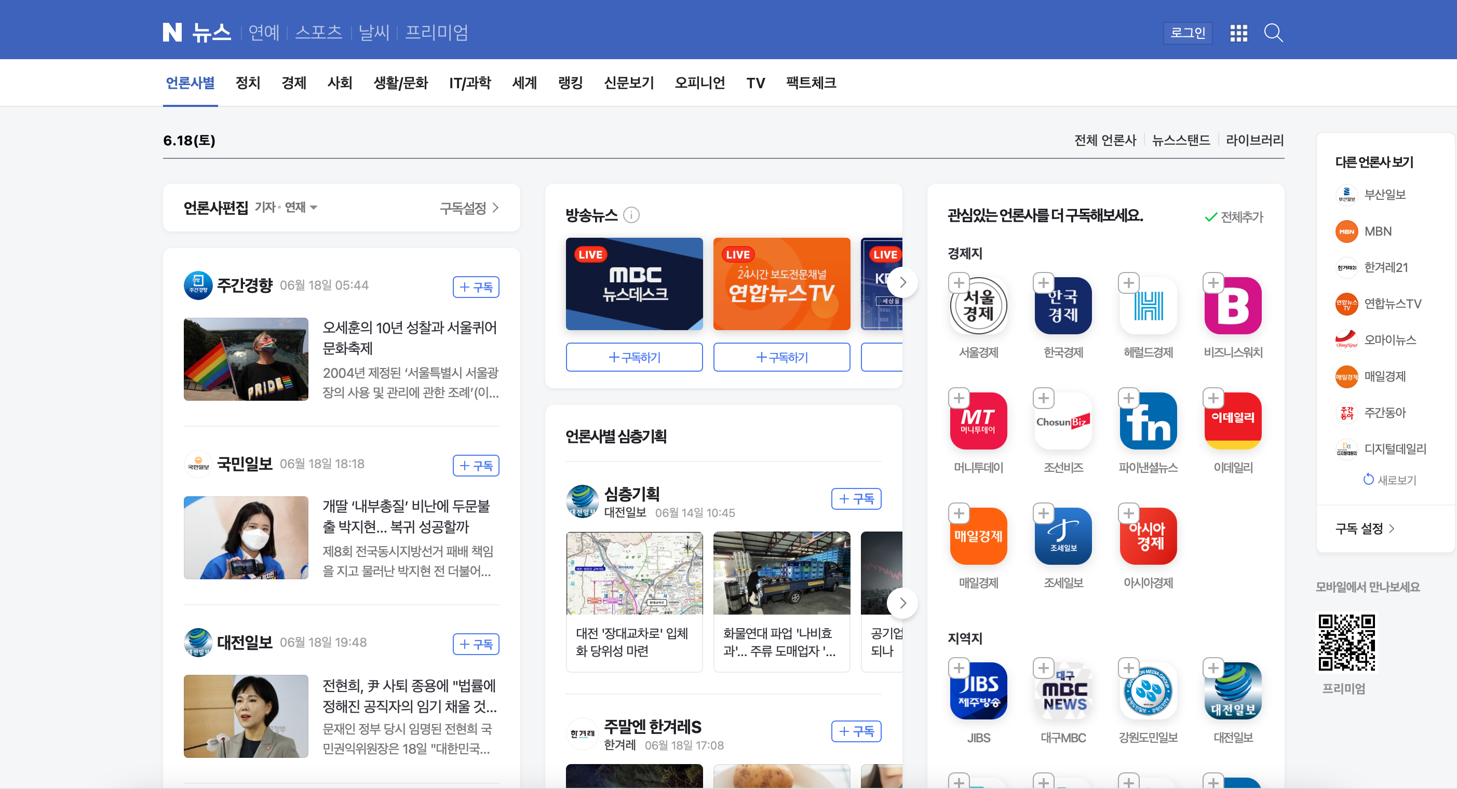Open 매일경제 publisher tile icon

pos(978,536)
